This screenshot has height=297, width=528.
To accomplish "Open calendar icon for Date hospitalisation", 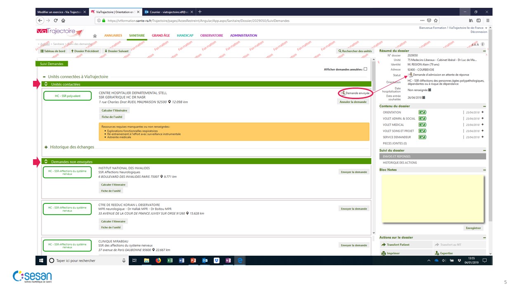I will [429, 90].
